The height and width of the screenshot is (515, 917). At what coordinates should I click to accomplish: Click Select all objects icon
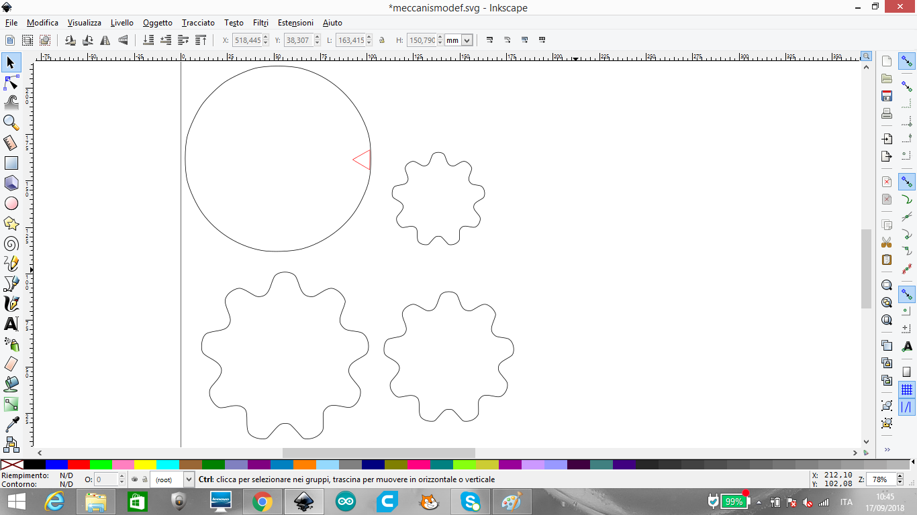[x=10, y=40]
